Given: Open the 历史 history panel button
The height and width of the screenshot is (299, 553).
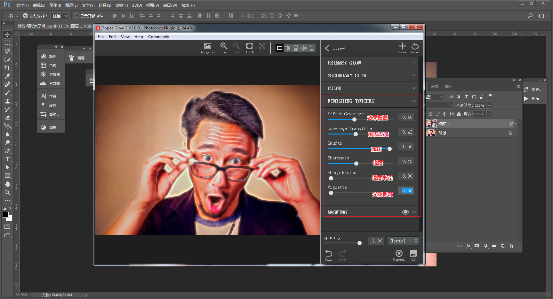Looking at the screenshot, I should point(533,90).
